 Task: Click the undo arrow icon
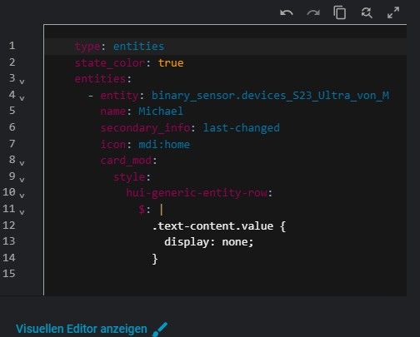point(287,13)
